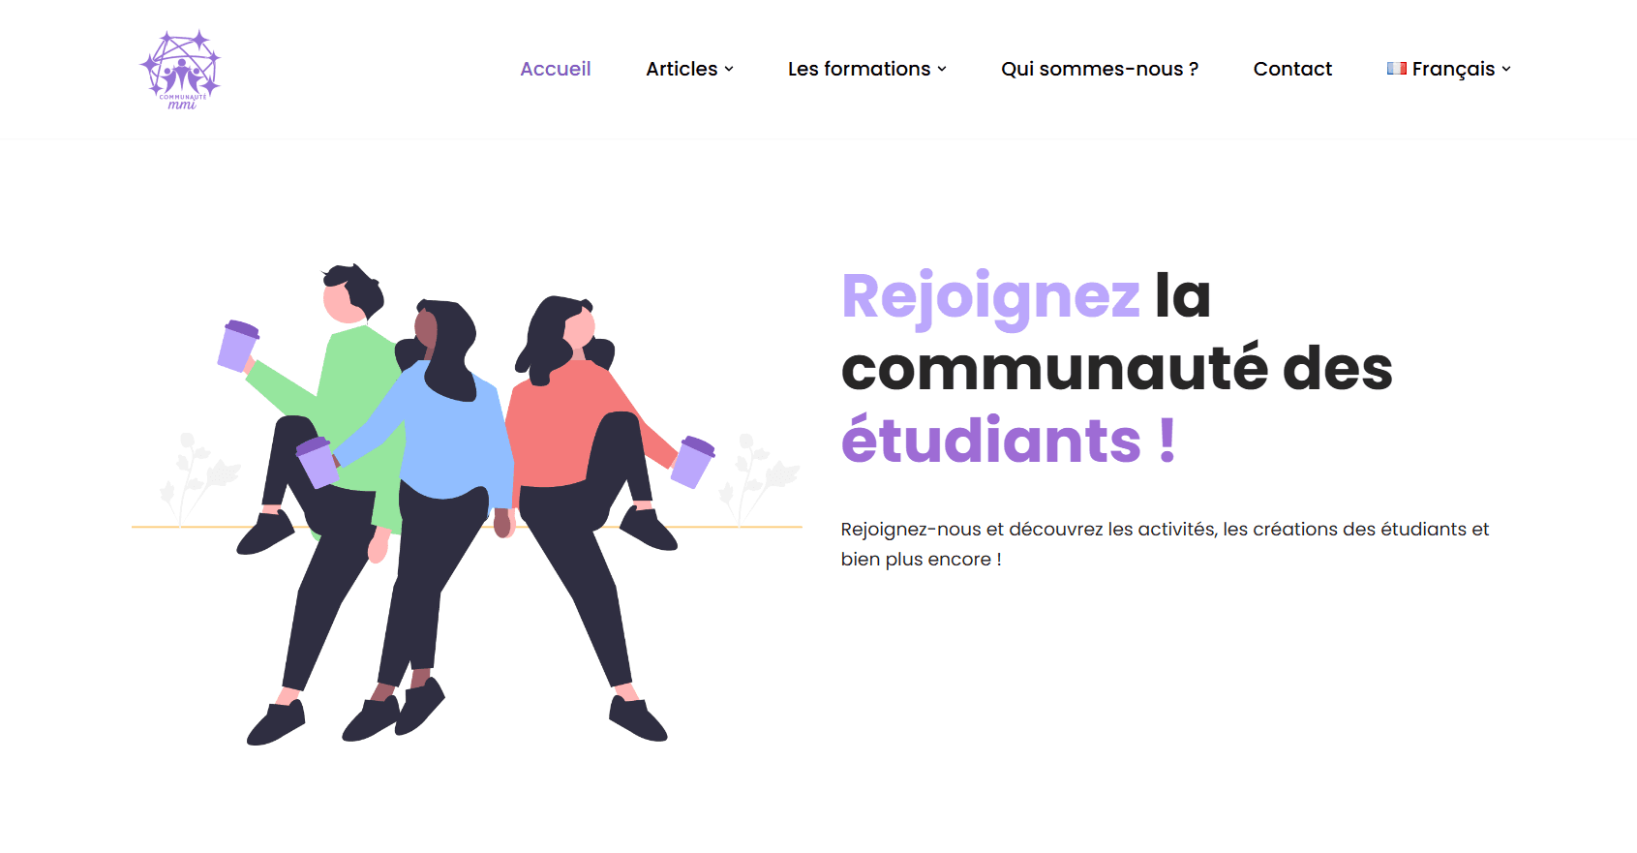This screenshot has height=853, width=1637.
Task: Go to Qui sommes-nous ? page
Action: tap(1100, 69)
